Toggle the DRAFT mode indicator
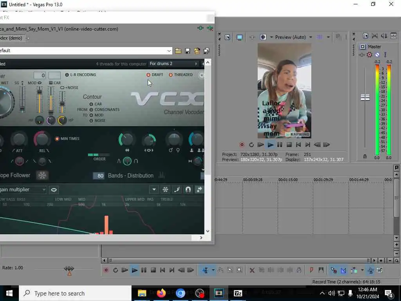 click(155, 75)
